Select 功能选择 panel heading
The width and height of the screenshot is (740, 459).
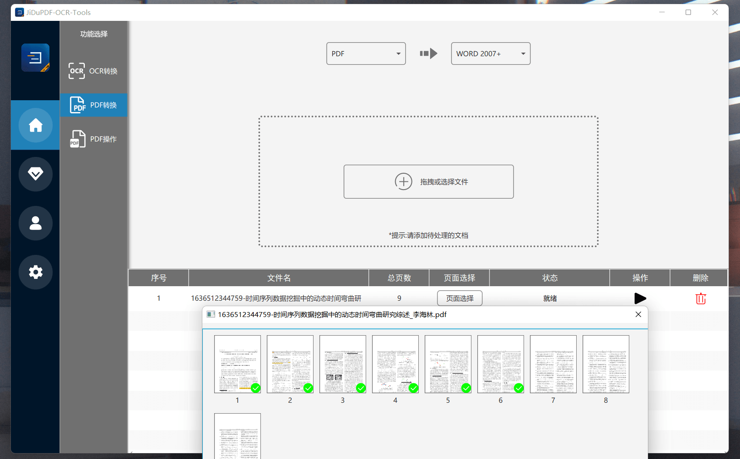click(x=93, y=33)
